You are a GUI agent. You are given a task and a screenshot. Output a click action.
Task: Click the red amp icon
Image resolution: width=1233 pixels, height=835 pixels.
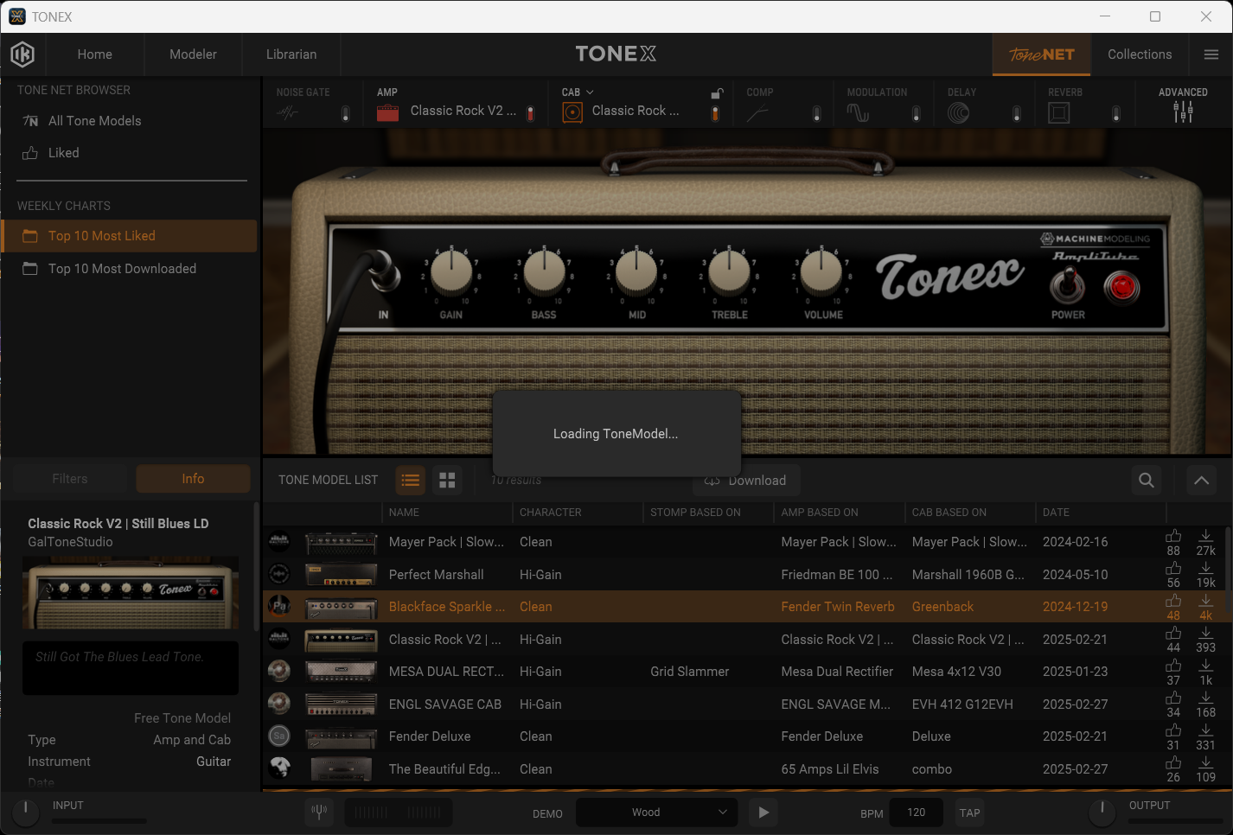click(x=387, y=112)
